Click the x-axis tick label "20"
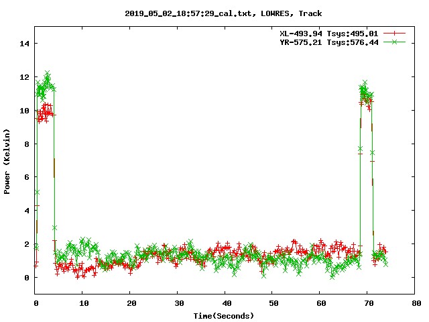 click(x=131, y=303)
